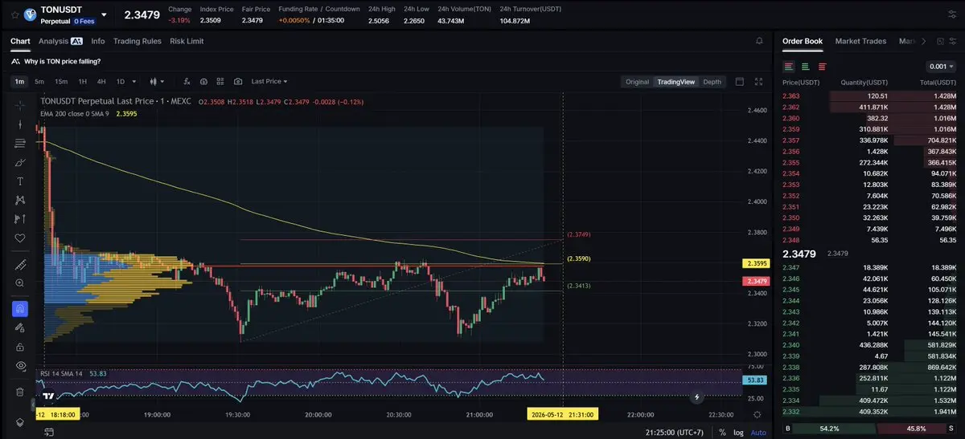Screen dimensions: 965x439
Task: Switch to the 5m interval
Action: 39,81
